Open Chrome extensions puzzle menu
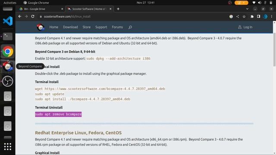 252,16
